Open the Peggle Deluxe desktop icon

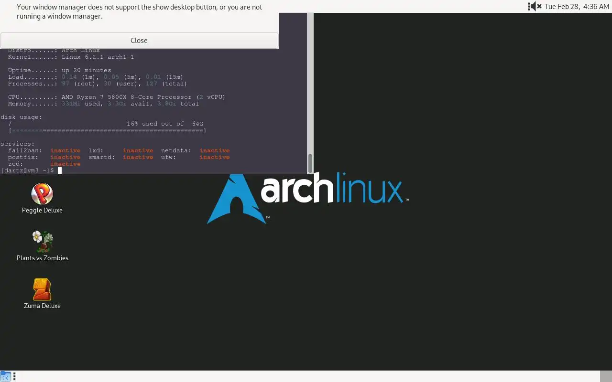[x=42, y=198]
